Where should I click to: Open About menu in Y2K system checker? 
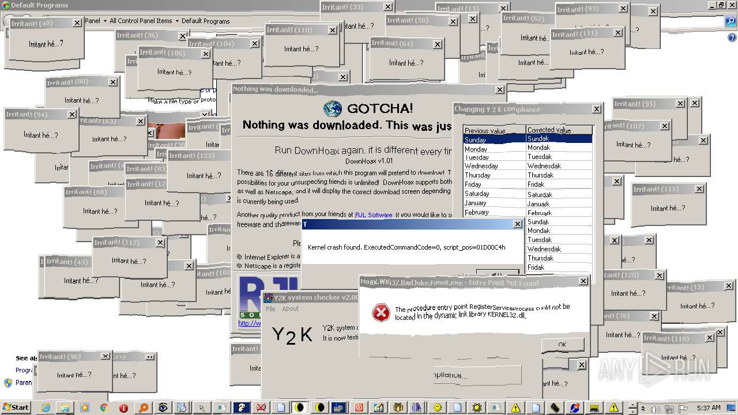coord(290,309)
